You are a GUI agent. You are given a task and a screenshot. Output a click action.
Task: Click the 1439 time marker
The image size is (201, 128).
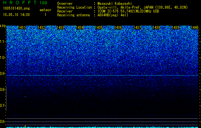coord(175,28)
